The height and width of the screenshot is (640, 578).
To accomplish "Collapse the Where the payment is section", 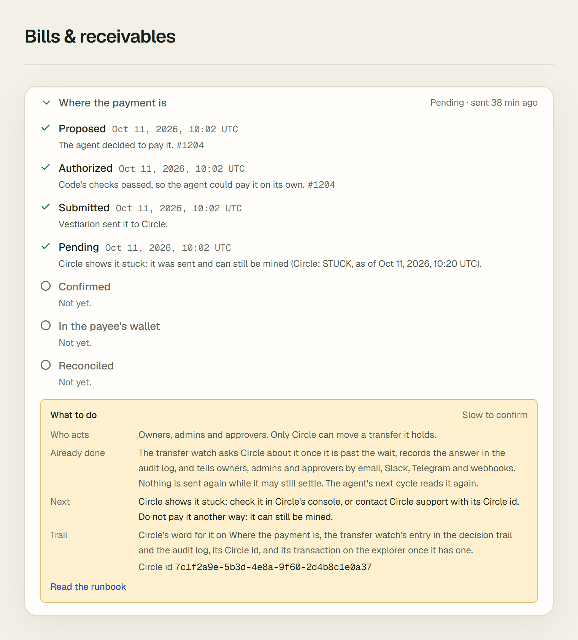I will pos(46,103).
